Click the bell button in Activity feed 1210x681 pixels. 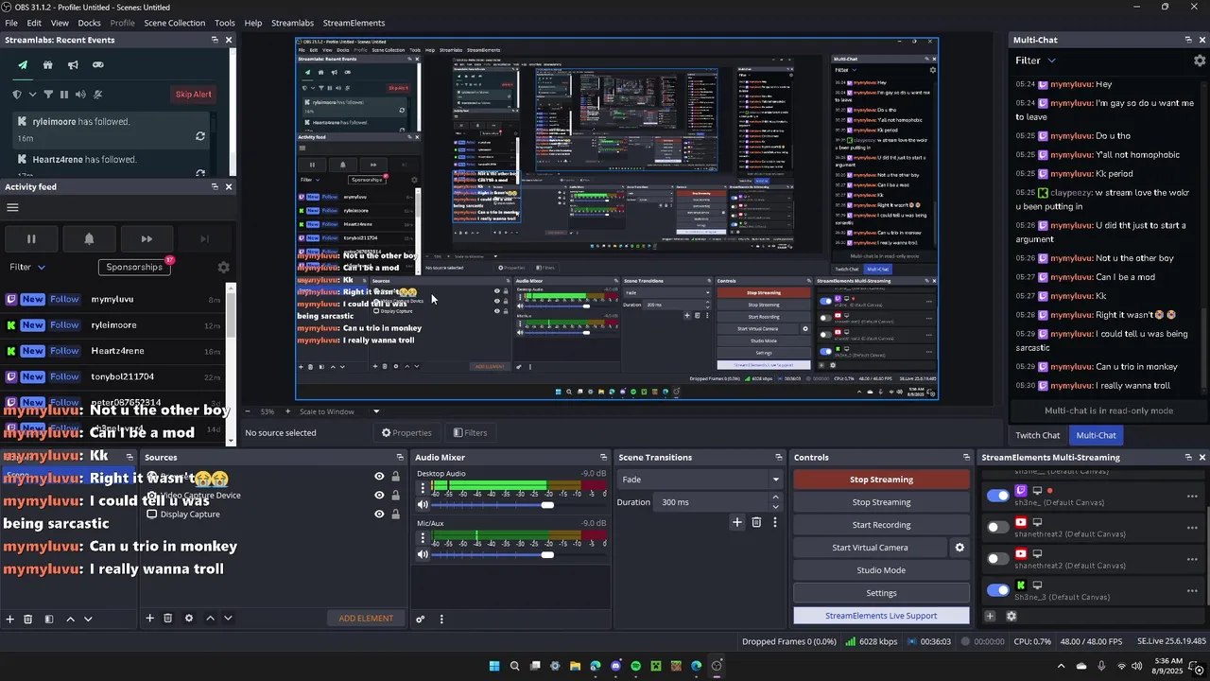[x=89, y=239]
